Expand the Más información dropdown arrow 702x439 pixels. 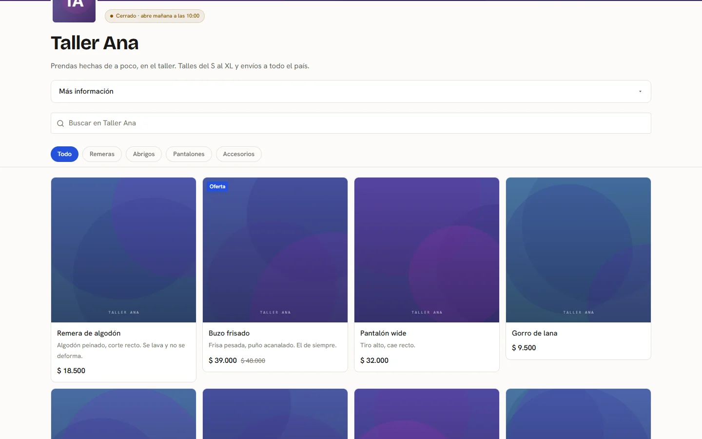[x=640, y=92]
